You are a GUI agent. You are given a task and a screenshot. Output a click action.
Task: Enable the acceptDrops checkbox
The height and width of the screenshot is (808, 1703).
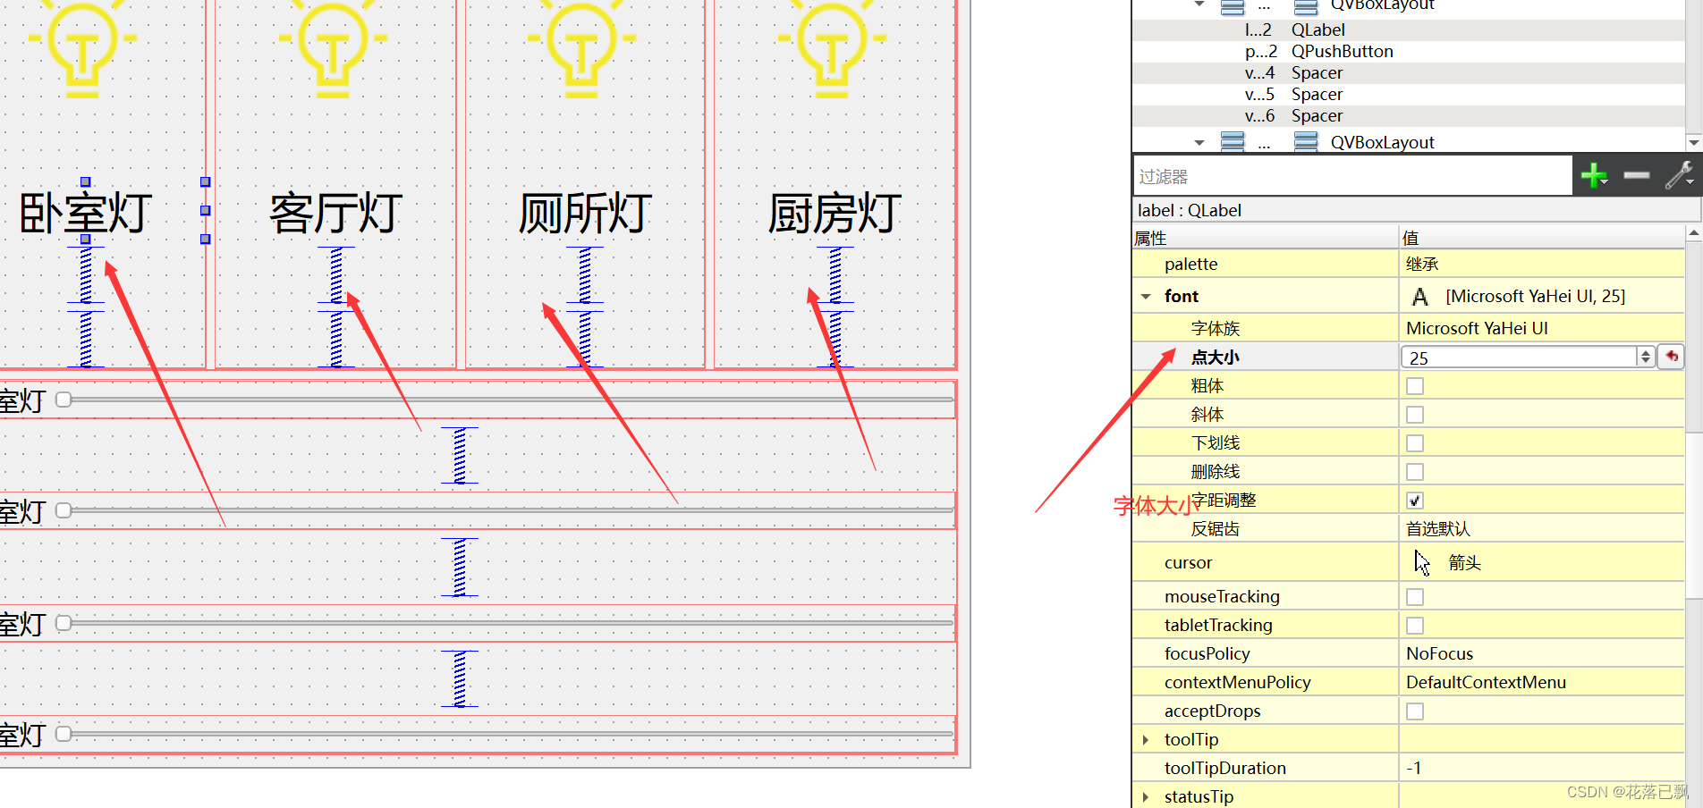click(1415, 711)
